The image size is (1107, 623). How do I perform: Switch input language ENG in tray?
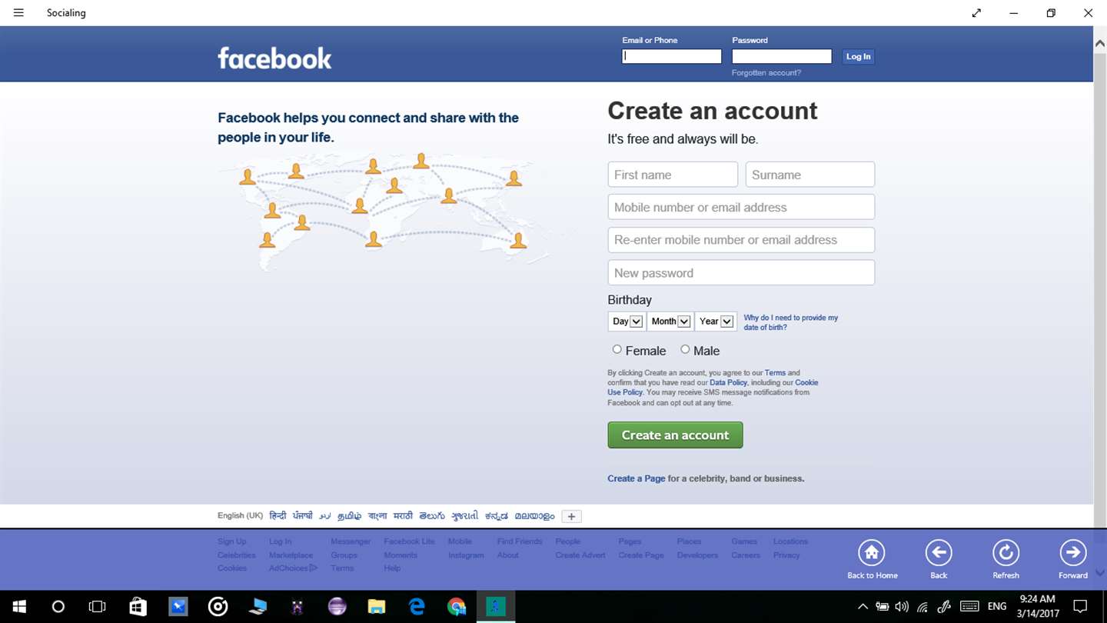(997, 607)
